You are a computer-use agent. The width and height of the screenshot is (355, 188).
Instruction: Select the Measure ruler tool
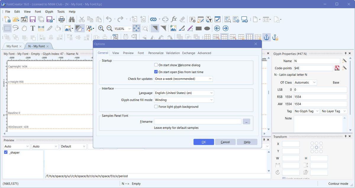click(x=41, y=28)
